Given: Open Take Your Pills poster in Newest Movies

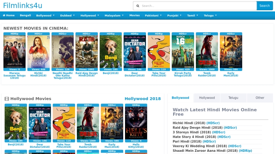Looking at the screenshot, I should 159,52.
